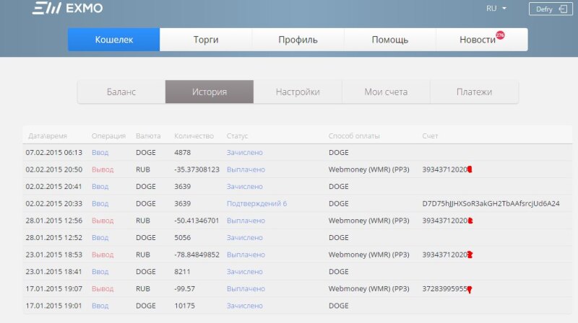
Task: Open the Новости tab
Action: (x=478, y=40)
